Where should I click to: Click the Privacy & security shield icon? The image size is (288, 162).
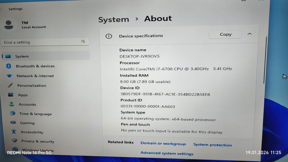click(x=14, y=140)
